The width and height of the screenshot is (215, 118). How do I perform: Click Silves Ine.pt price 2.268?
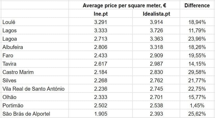(x=101, y=80)
